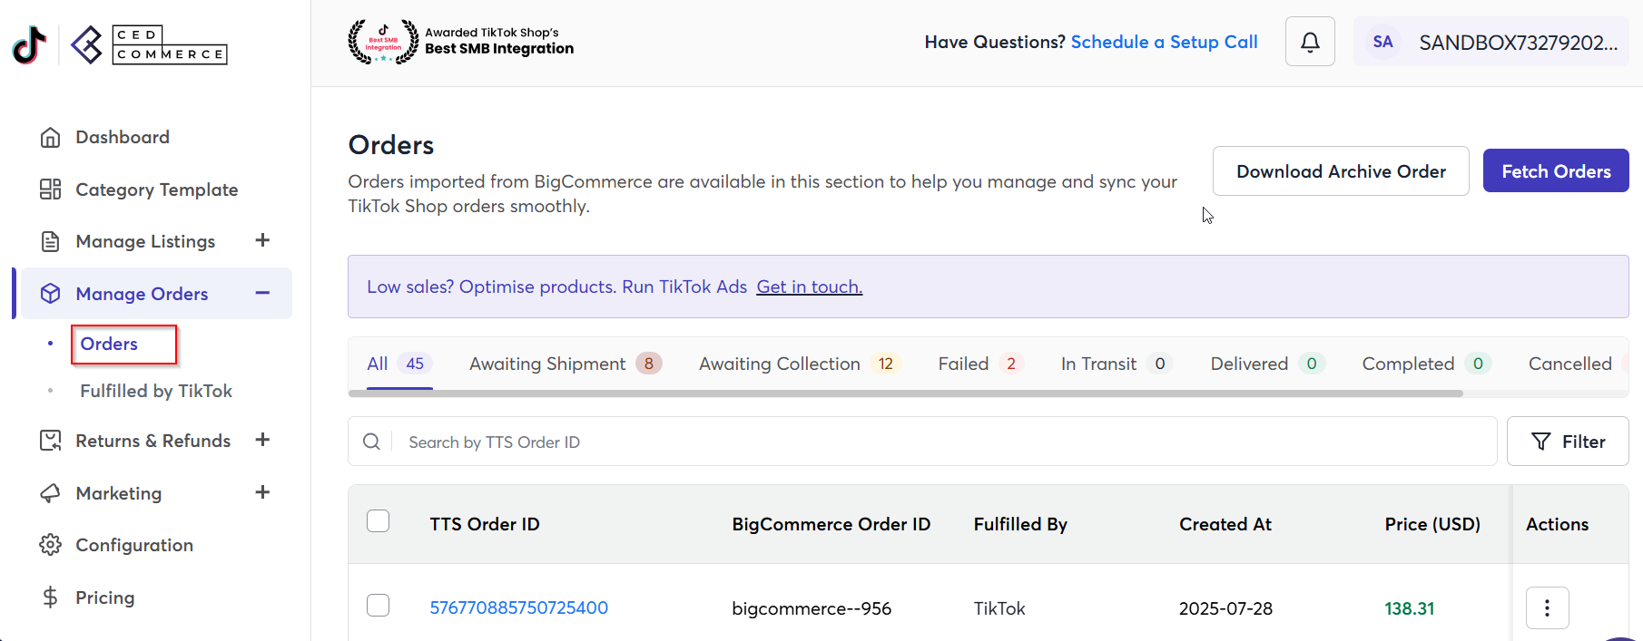Click the BigCommerce Order ID column header
The image size is (1643, 641).
pyautogui.click(x=831, y=524)
